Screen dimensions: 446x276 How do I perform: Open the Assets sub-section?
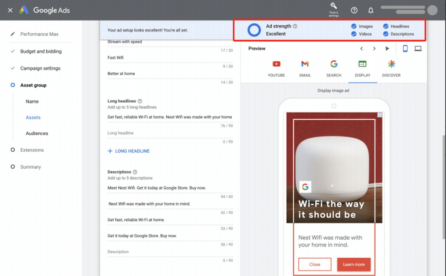click(33, 117)
